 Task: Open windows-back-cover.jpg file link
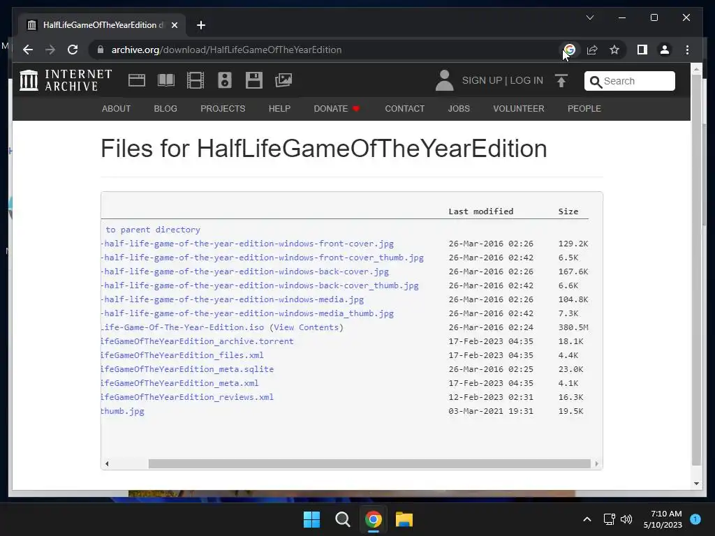tap(245, 271)
